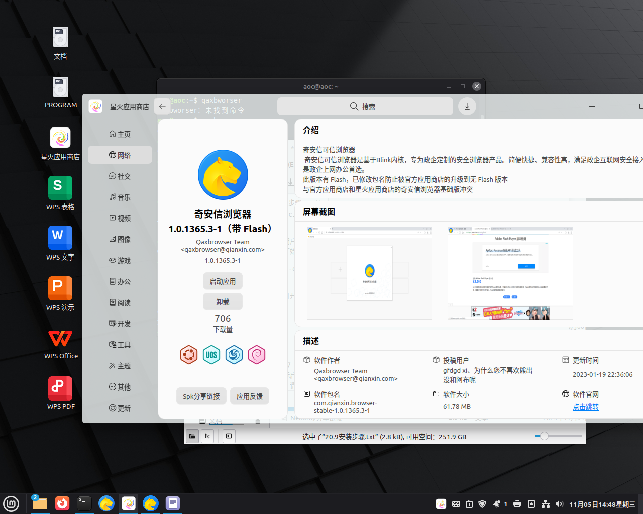Copy the Spk分享链接 share link
The width and height of the screenshot is (643, 514).
tap(201, 396)
